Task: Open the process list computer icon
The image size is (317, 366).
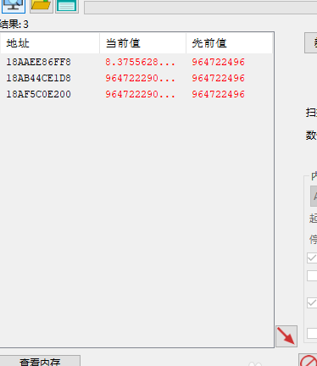Action: [14, 6]
